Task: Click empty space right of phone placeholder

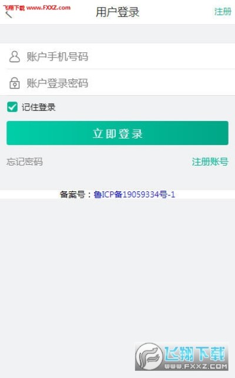Action: 162,57
